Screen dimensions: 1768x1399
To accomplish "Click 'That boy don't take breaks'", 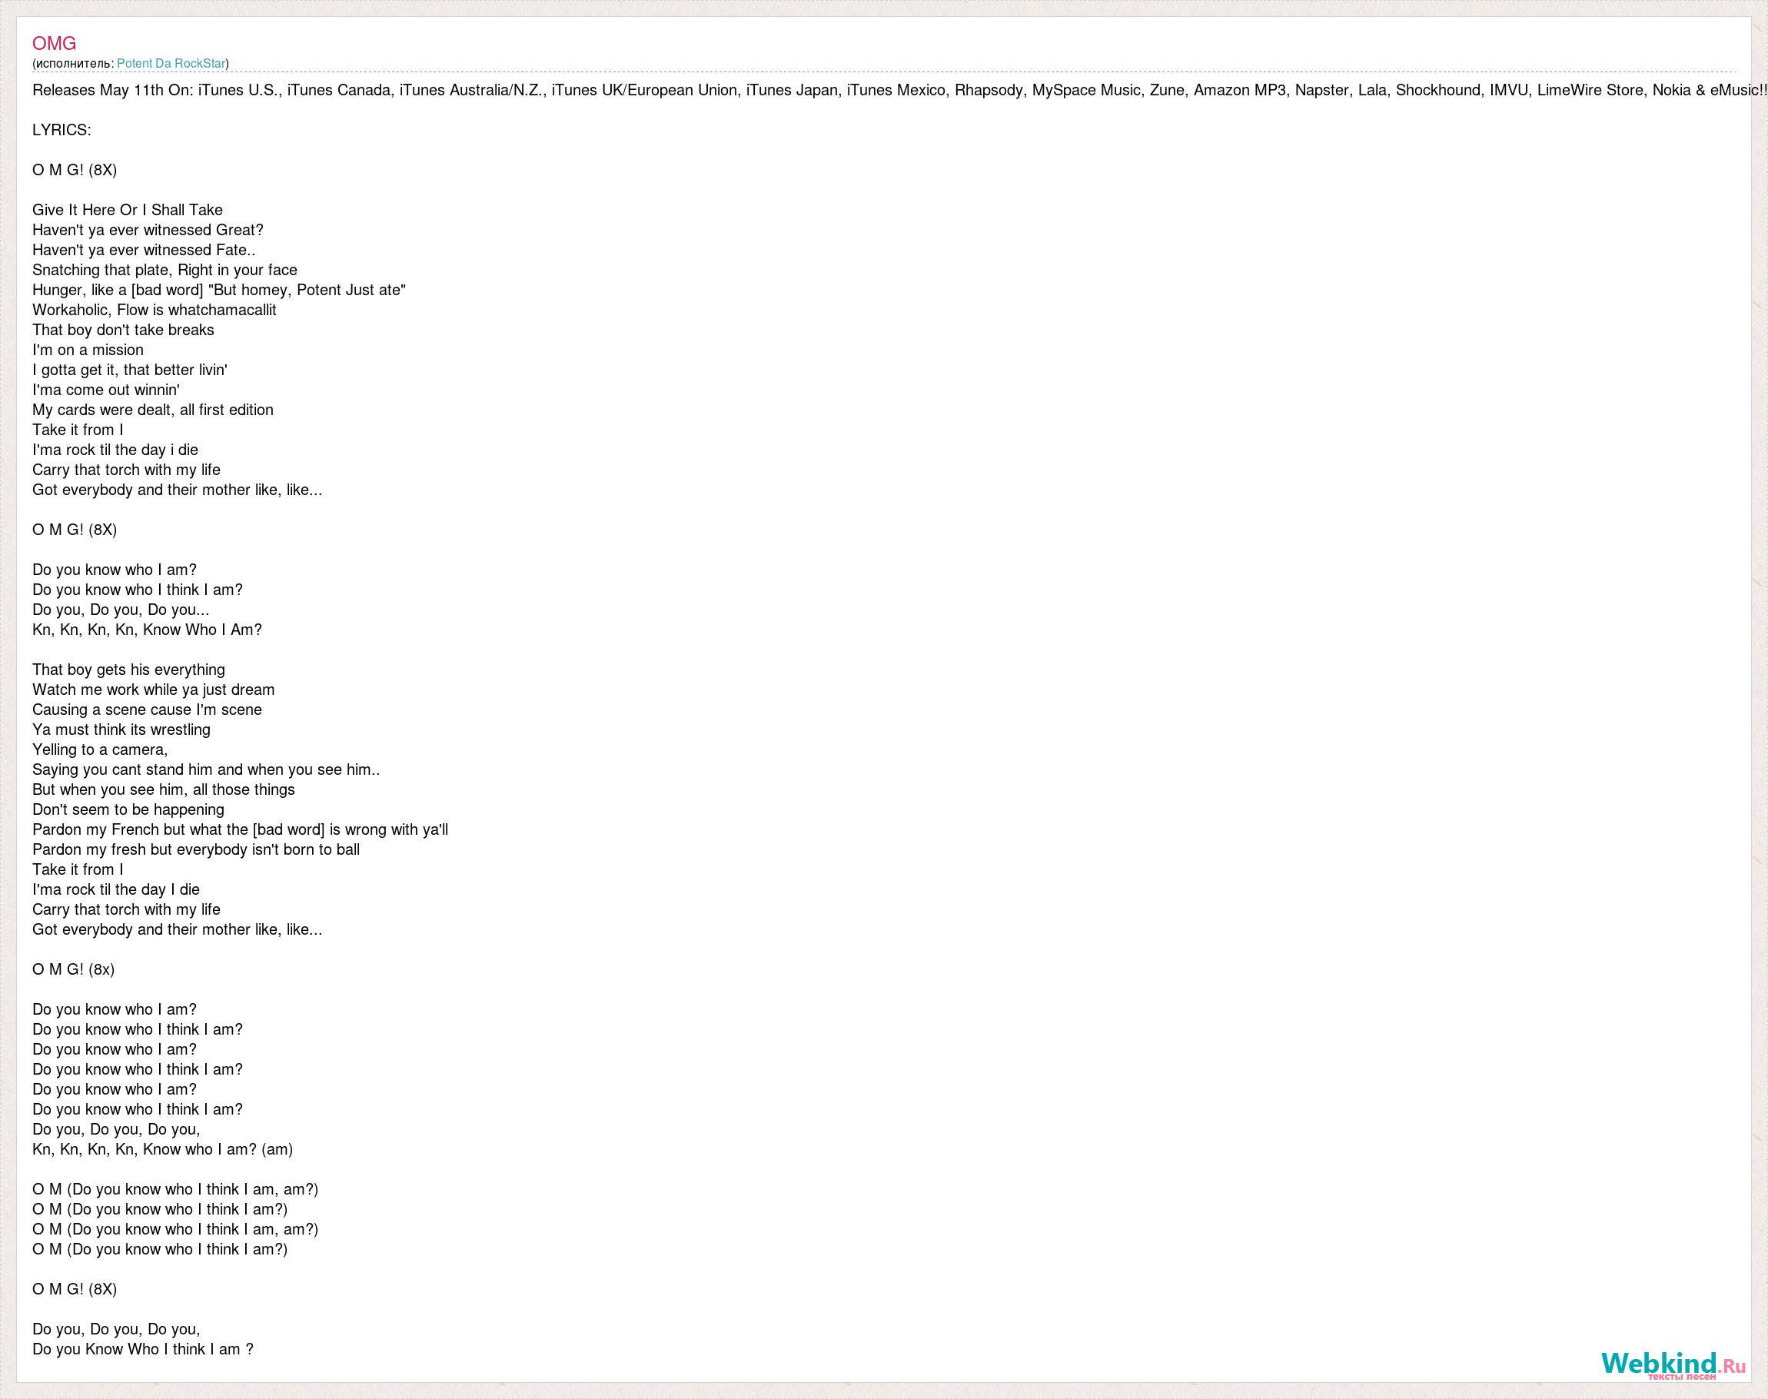I will coord(123,330).
